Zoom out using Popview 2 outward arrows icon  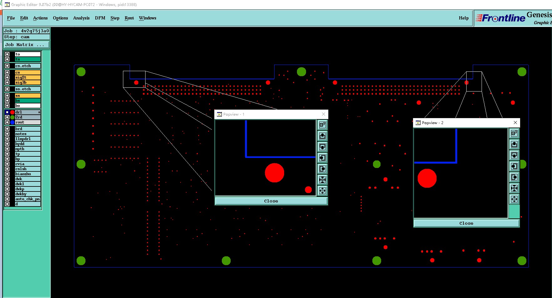tap(514, 199)
